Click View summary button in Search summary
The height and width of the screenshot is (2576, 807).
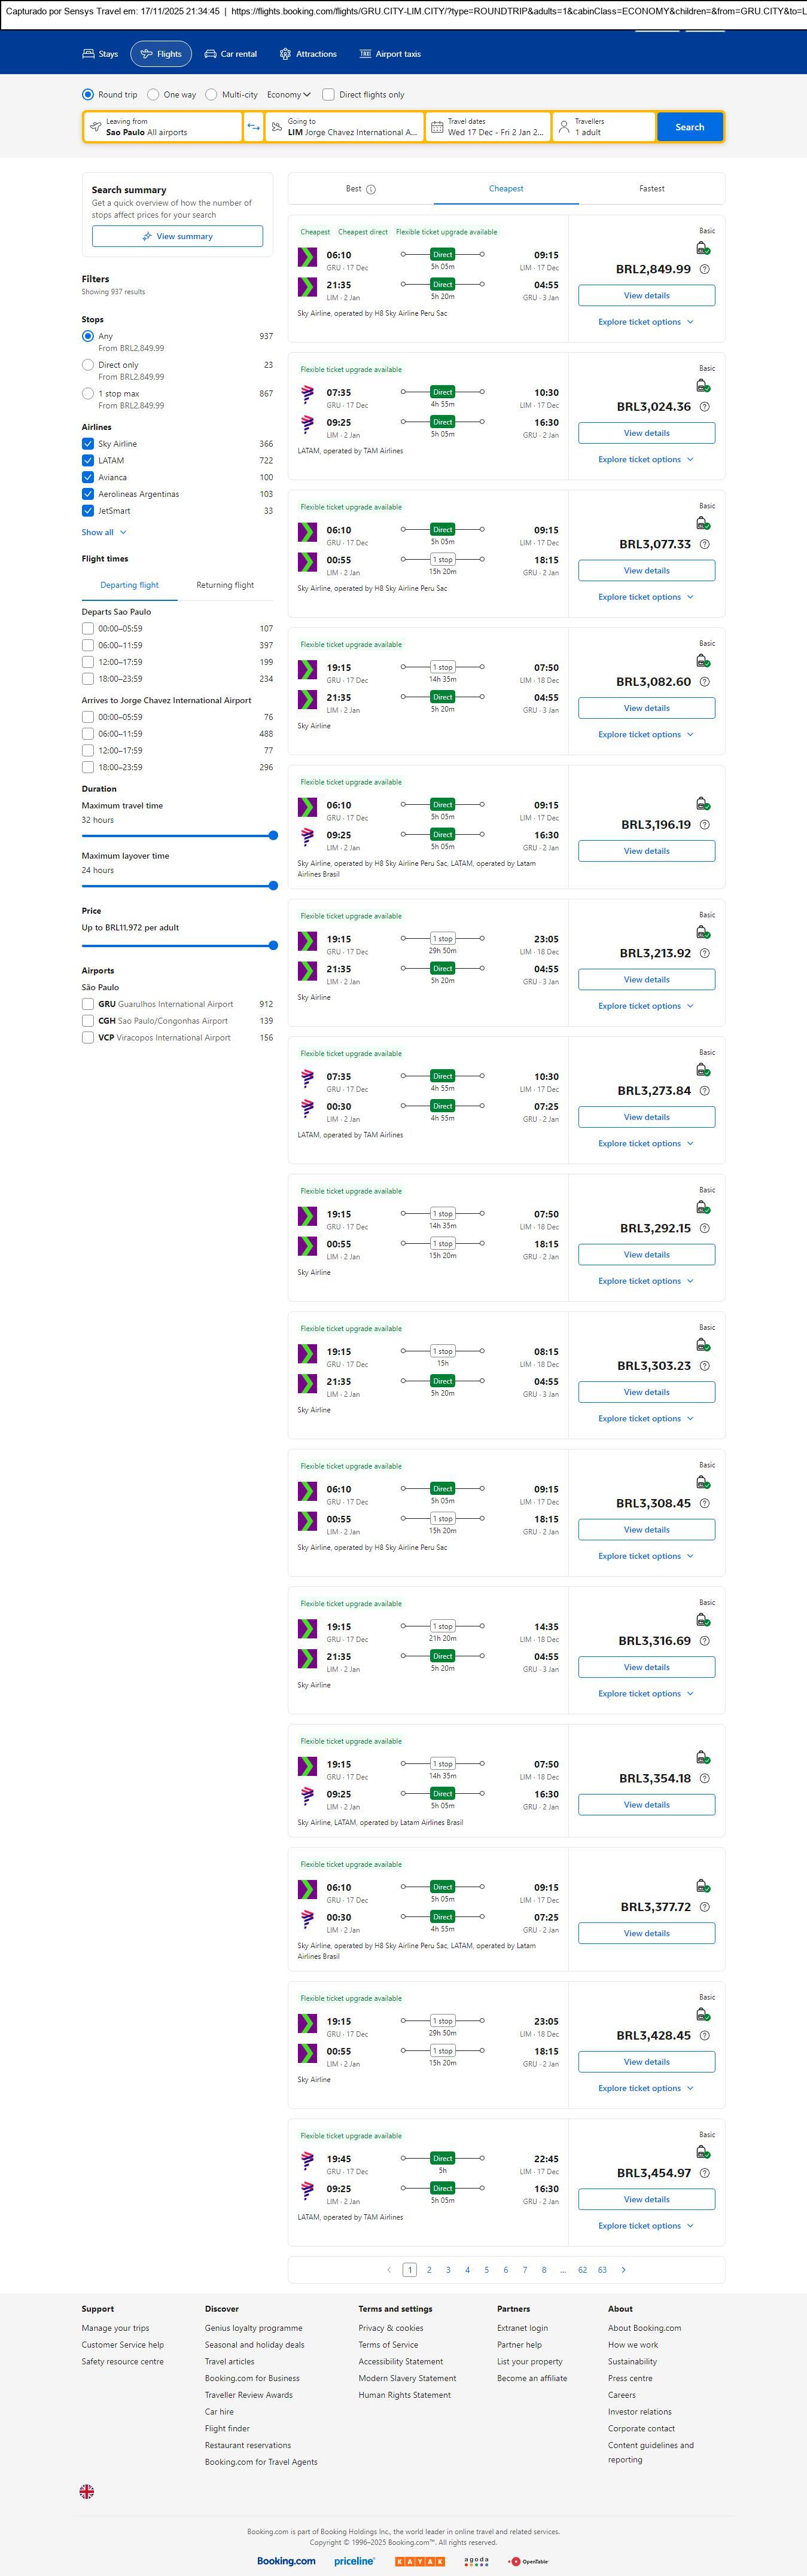tap(177, 237)
